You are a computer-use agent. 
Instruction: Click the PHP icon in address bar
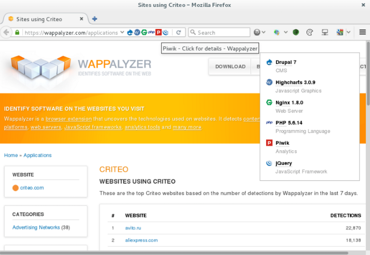point(151,32)
